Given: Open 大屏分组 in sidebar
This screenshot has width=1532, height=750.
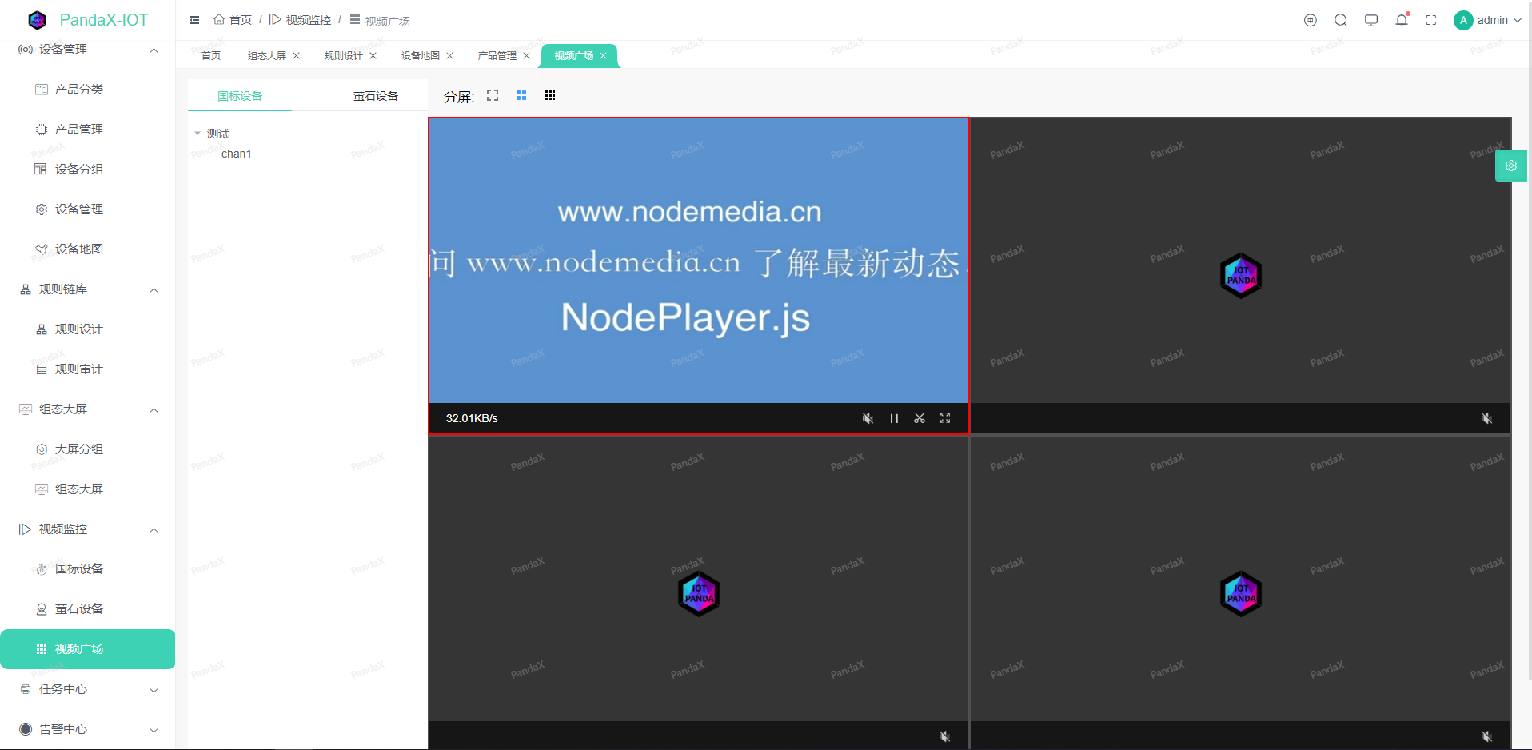Looking at the screenshot, I should [x=88, y=449].
